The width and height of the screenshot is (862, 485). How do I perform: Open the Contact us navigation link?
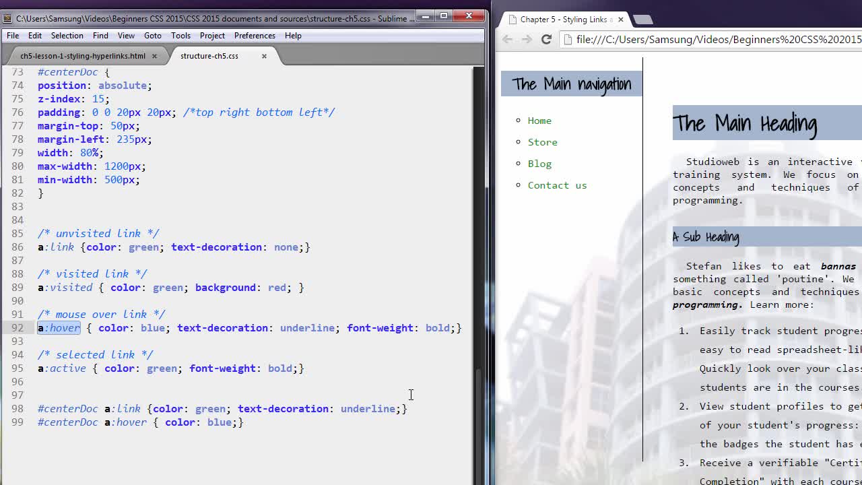(557, 185)
